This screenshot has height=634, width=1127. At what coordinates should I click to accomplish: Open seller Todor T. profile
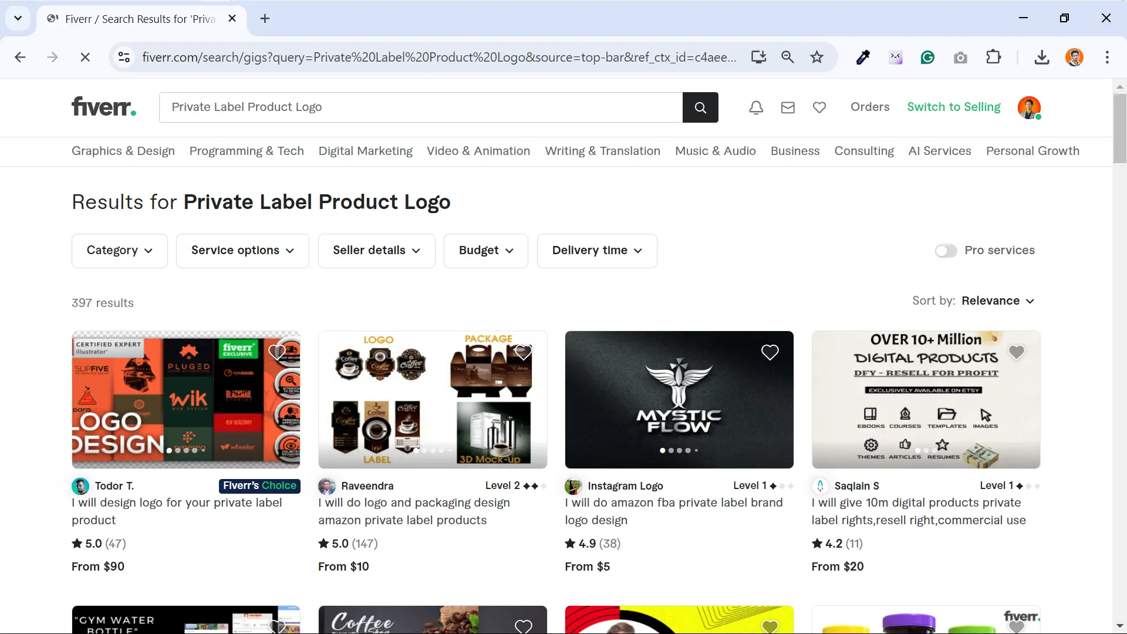point(114,486)
